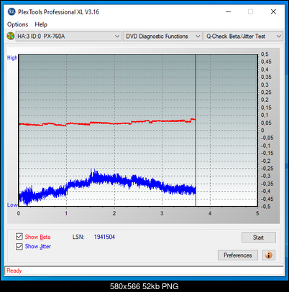The width and height of the screenshot is (289, 292).
Task: Click the Low jitter axis label
Action: (12, 205)
